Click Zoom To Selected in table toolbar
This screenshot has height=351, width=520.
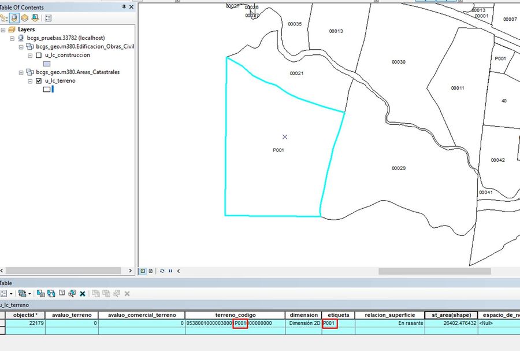(x=72, y=293)
